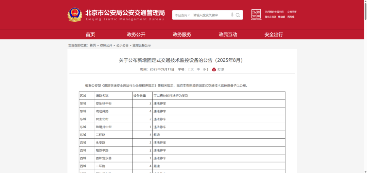The image size is (367, 173).
Task: Expand the 本站查询 search scope dropdown
Action: point(182,15)
